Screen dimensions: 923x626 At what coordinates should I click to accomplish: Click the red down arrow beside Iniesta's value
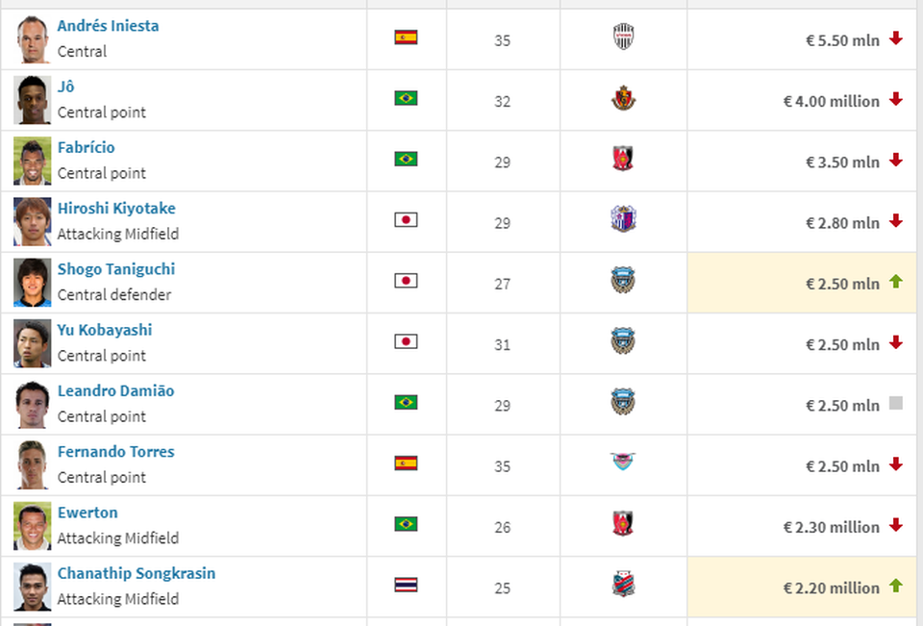(896, 38)
